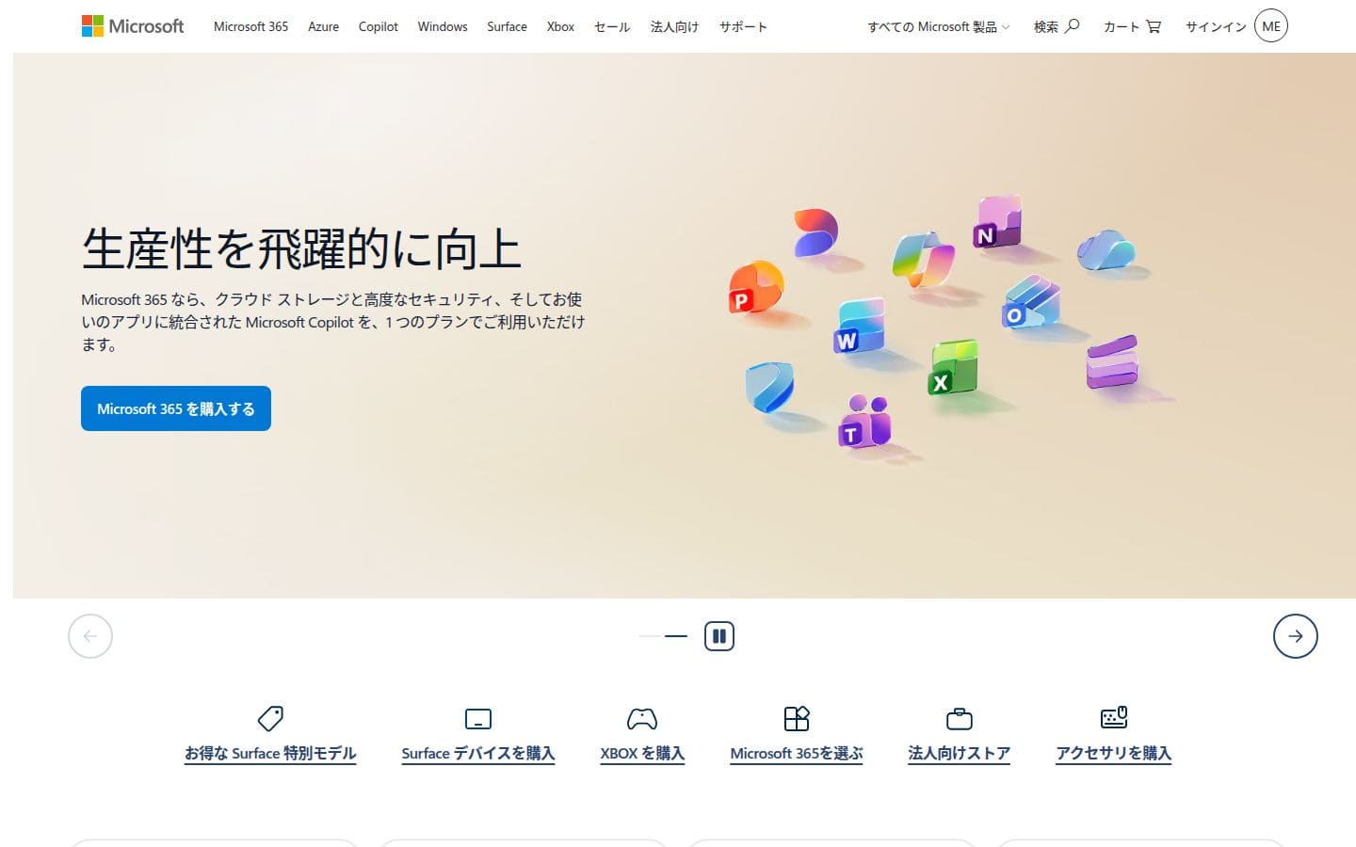Select Surface in the top navigation

(507, 26)
